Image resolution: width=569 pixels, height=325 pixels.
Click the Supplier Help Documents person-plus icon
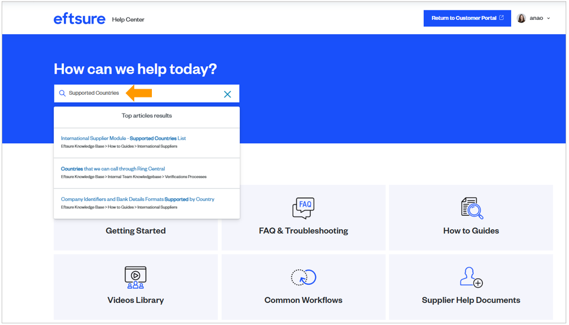[x=471, y=277]
